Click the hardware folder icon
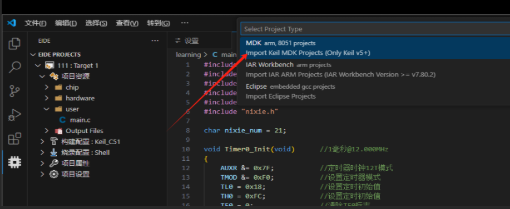Image resolution: width=510 pixels, height=209 pixels. pos(58,98)
